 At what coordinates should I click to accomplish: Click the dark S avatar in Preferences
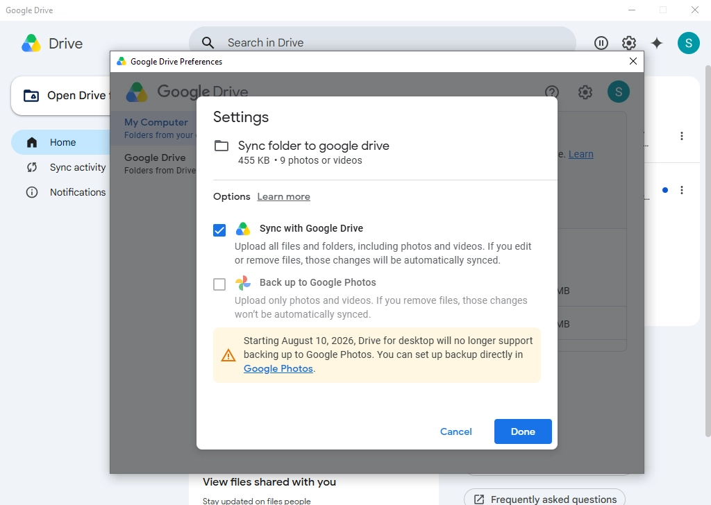click(x=619, y=92)
